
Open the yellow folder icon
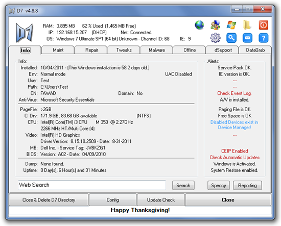click(247, 25)
